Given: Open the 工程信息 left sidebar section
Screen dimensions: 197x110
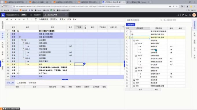Looking at the screenshot, I should (2, 25).
